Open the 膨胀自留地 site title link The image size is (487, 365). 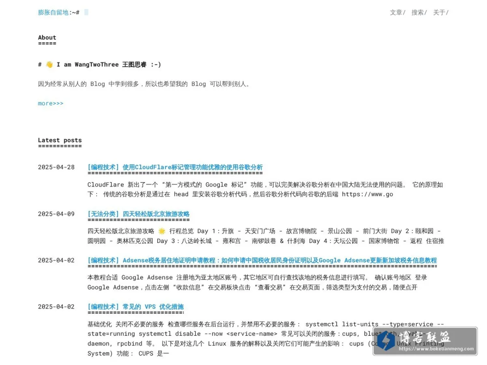[54, 12]
